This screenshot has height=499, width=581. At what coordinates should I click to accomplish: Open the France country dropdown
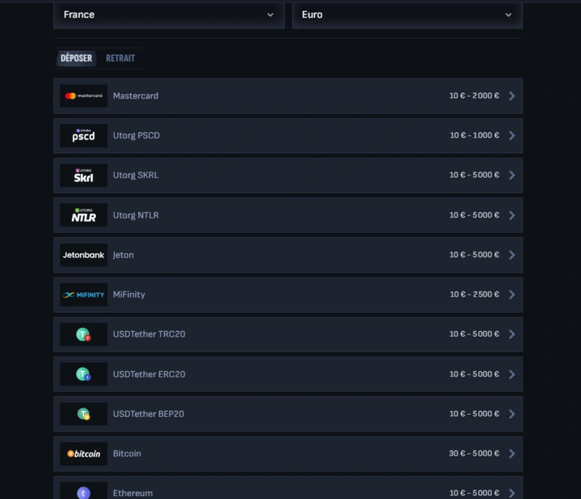(168, 15)
